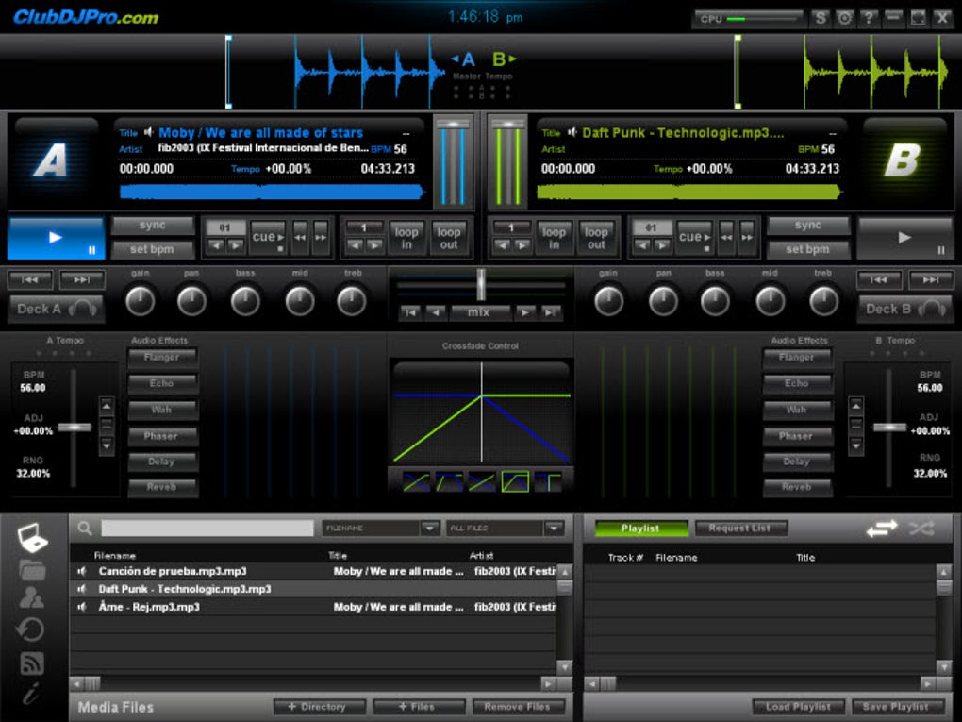Image resolution: width=962 pixels, height=722 pixels.
Task: Select next cue point on Deck A
Action: (x=236, y=245)
